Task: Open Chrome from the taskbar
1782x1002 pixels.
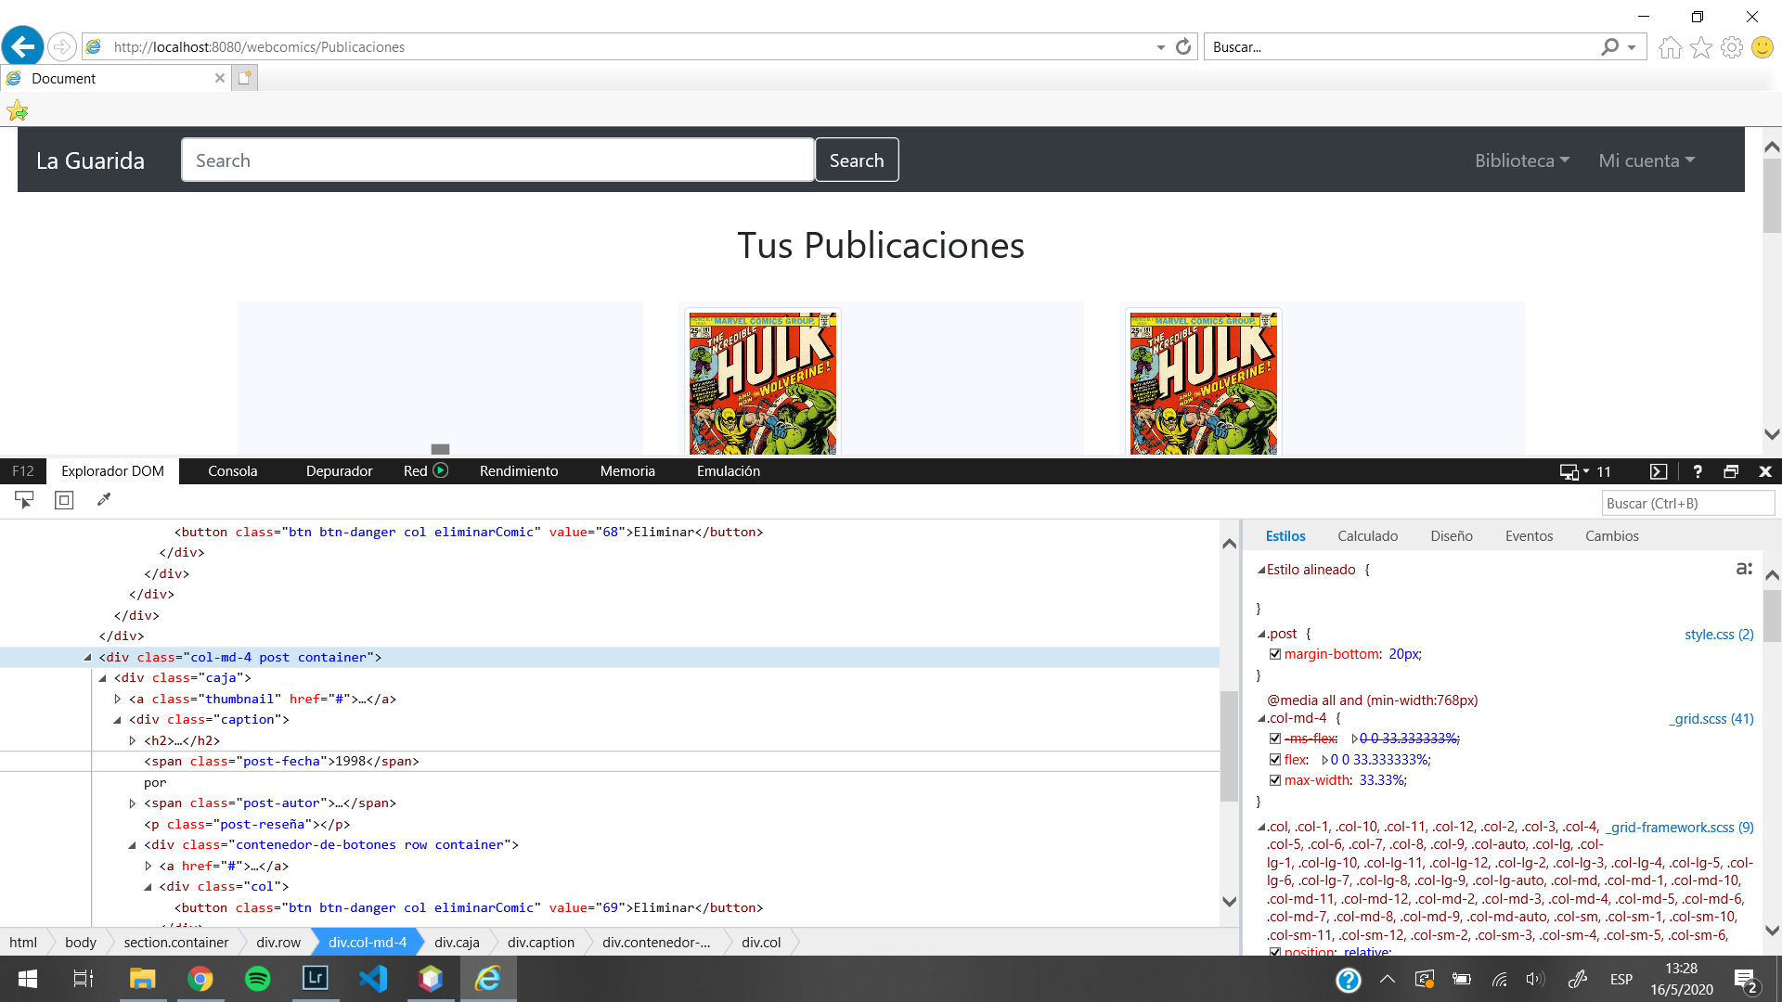Action: tap(200, 979)
